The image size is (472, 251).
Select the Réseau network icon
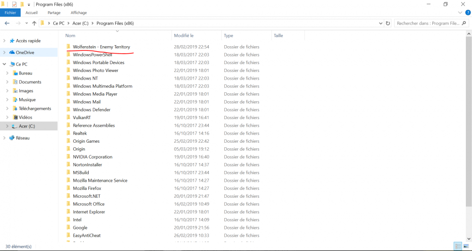(x=12, y=138)
